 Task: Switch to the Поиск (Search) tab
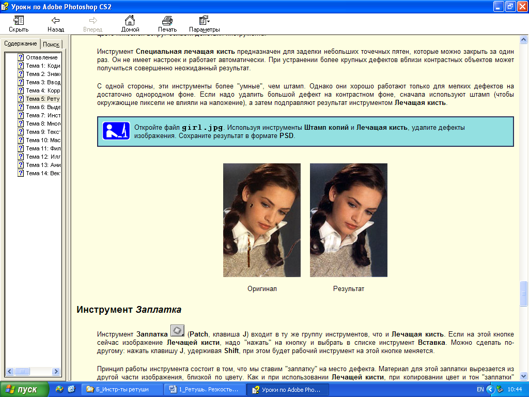(51, 44)
